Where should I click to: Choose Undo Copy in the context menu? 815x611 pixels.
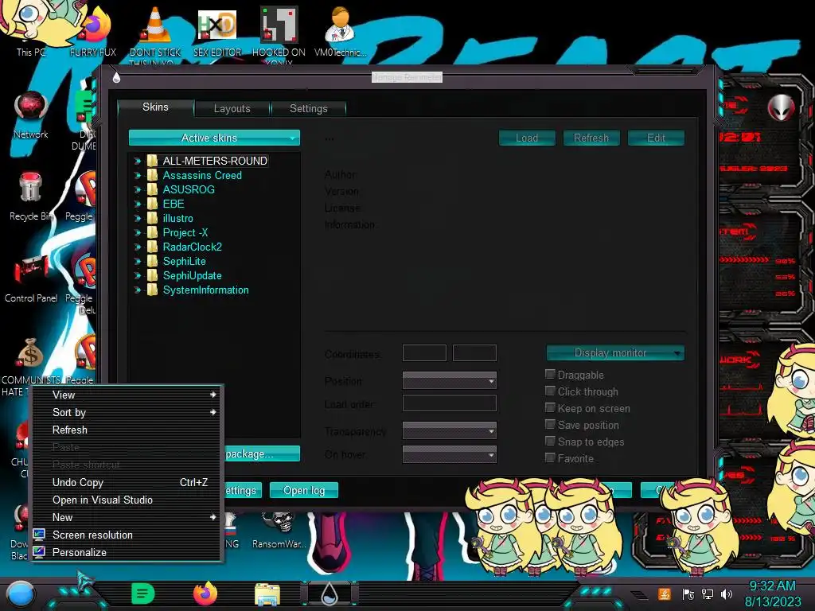pos(128,482)
